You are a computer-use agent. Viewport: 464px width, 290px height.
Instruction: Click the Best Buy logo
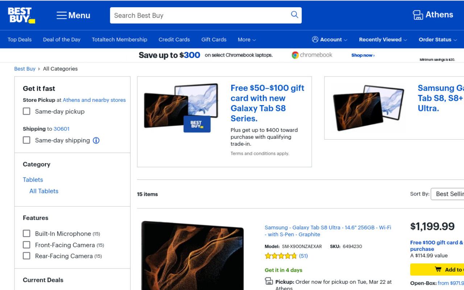[x=21, y=16]
